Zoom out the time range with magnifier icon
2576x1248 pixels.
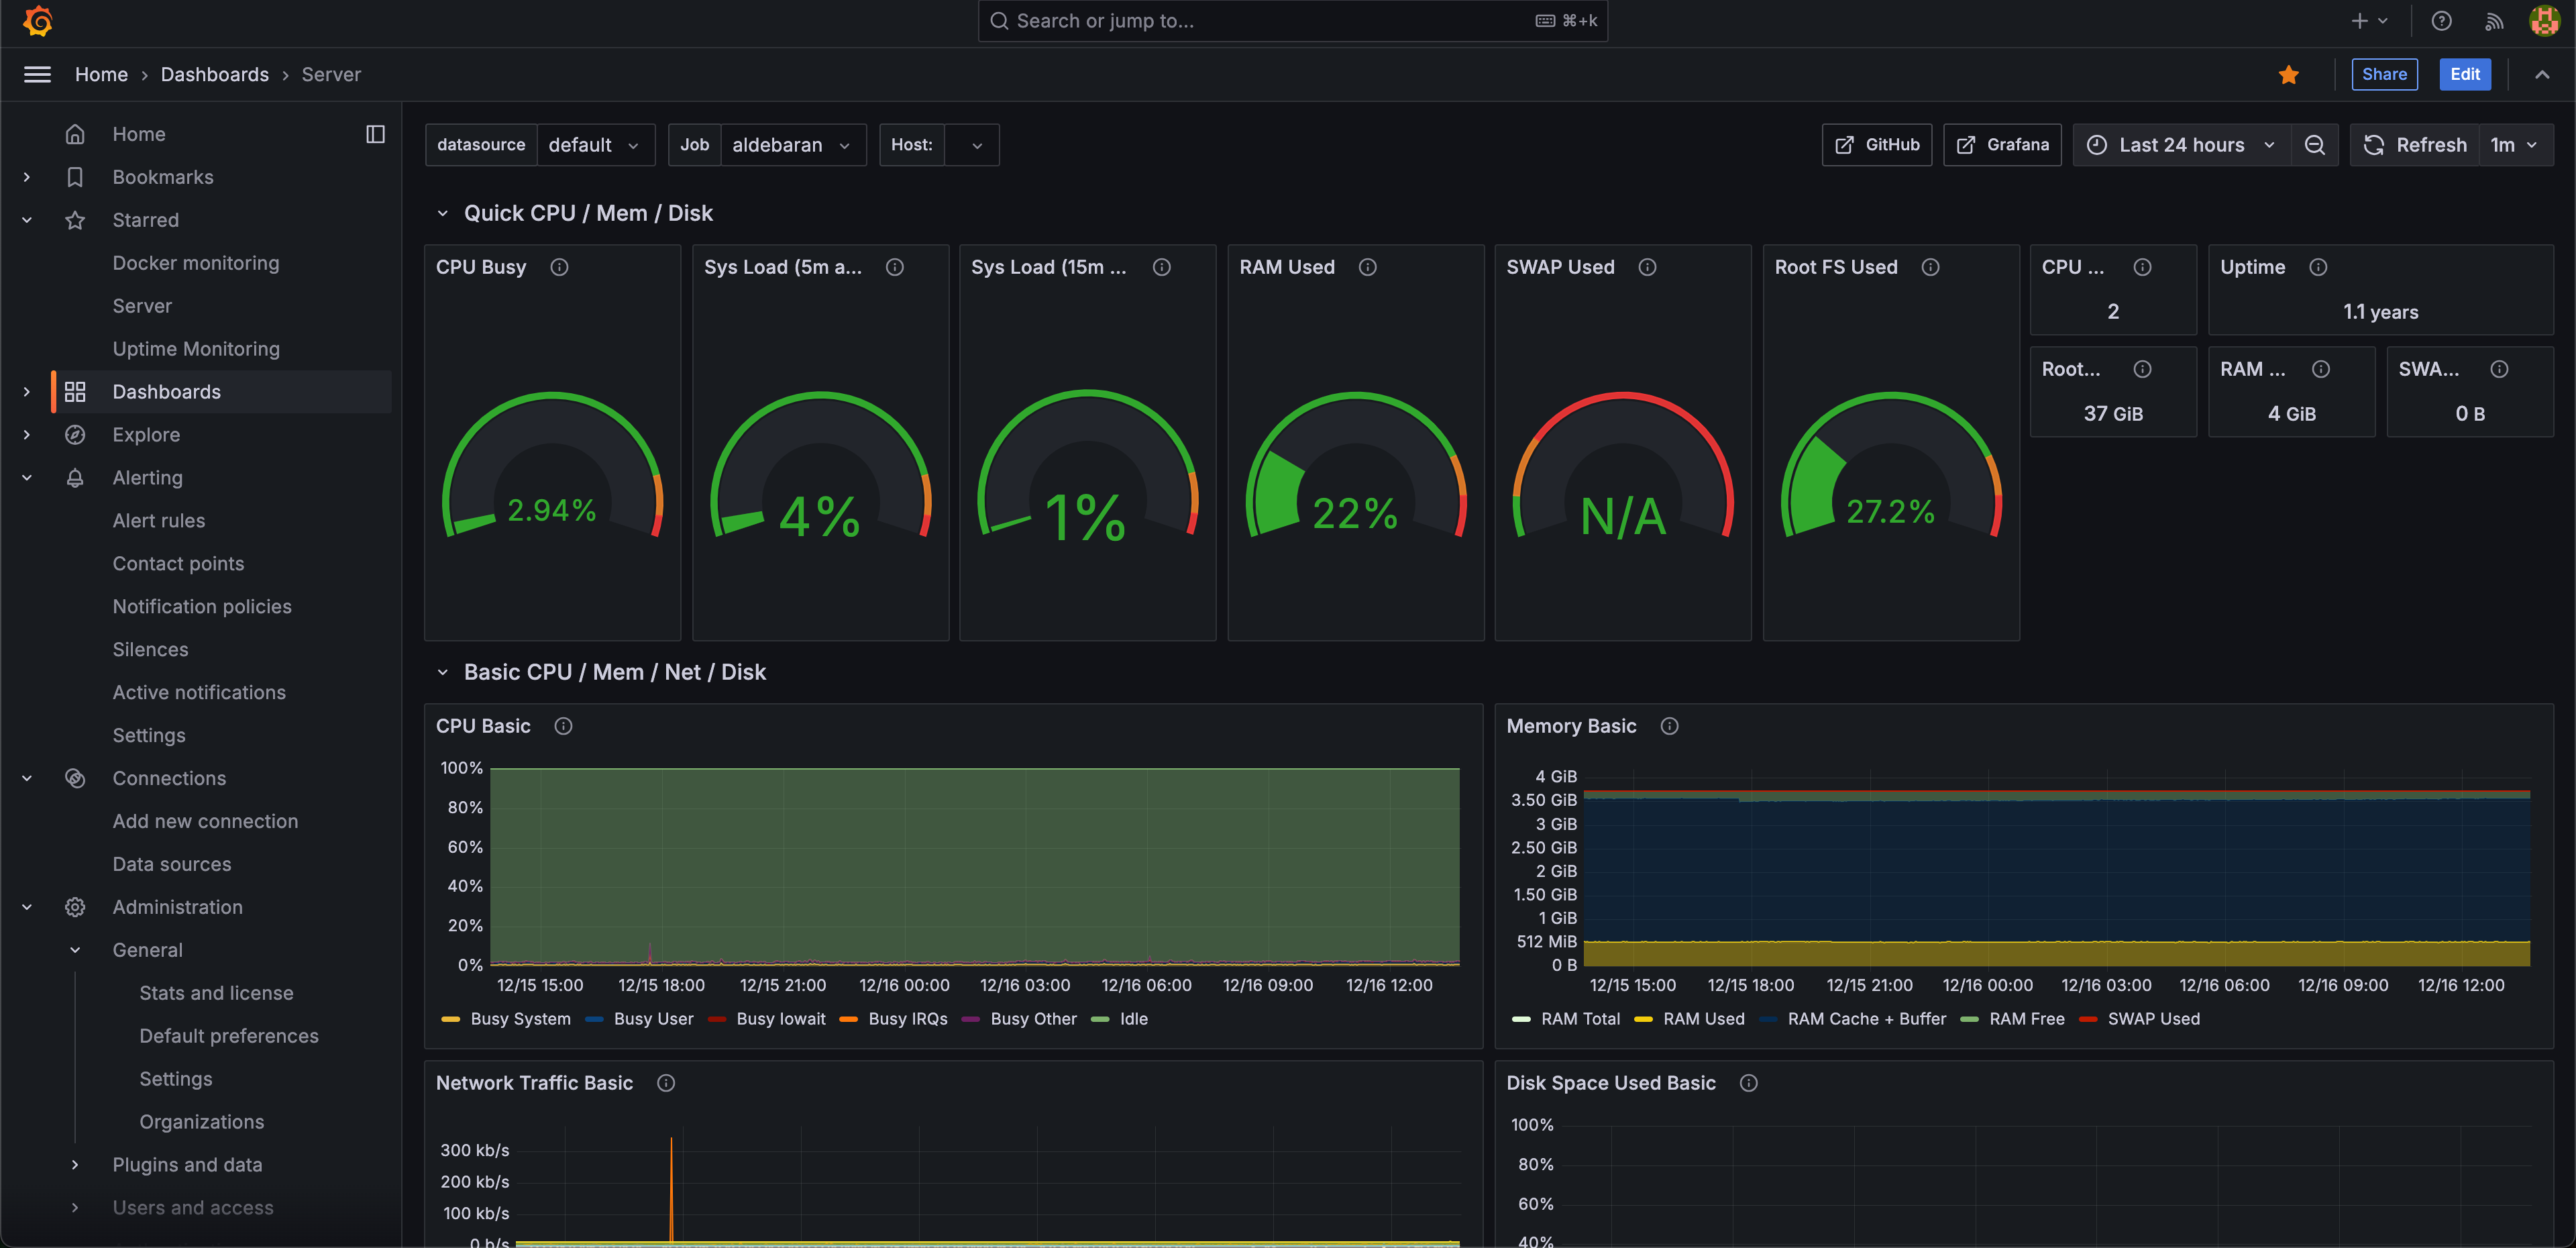2315,144
